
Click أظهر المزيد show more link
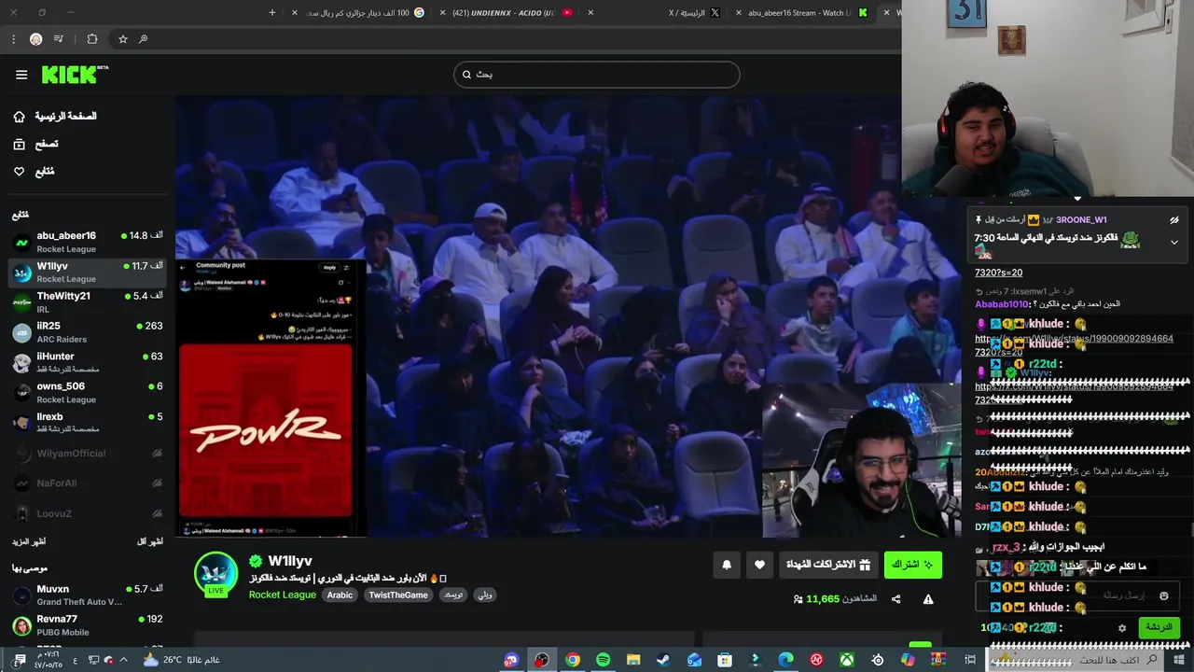click(x=29, y=541)
